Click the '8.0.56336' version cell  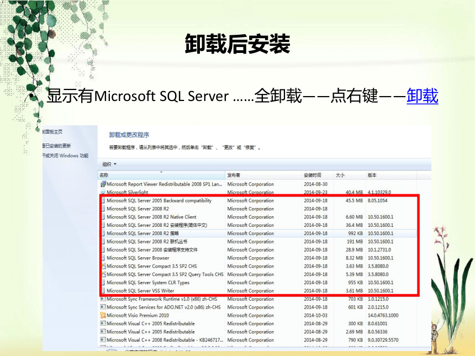click(x=377, y=332)
